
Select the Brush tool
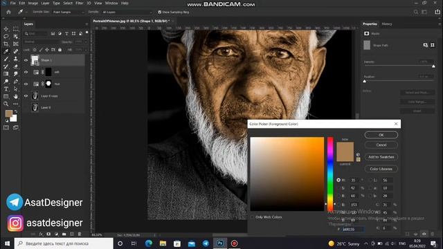[x=6, y=59]
